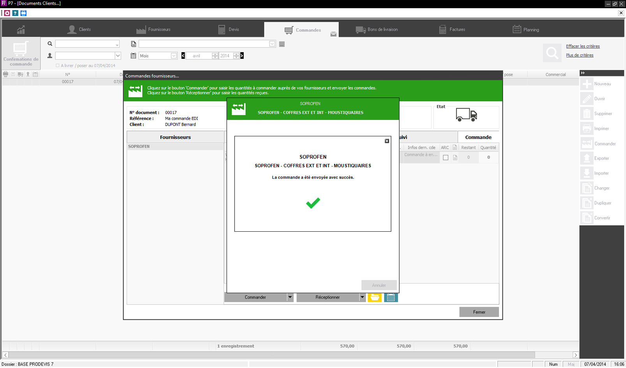The image size is (626, 368).
Task: Click the blue print icon in top toolbar
Action: (23, 13)
